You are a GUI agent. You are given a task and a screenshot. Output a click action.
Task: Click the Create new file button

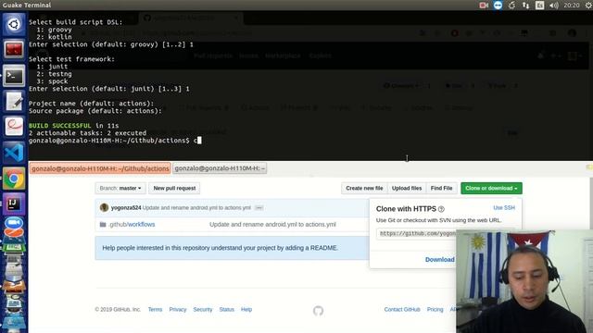click(x=364, y=188)
